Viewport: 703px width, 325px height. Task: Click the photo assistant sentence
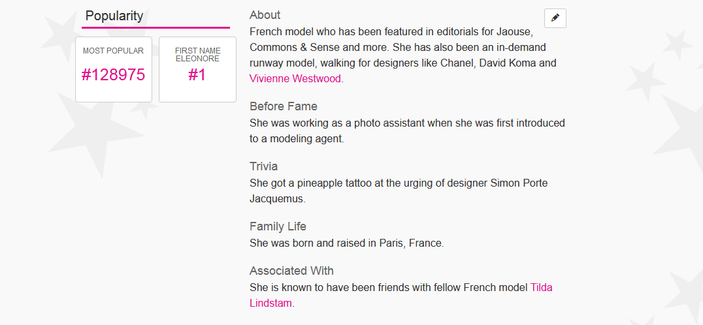coord(407,131)
